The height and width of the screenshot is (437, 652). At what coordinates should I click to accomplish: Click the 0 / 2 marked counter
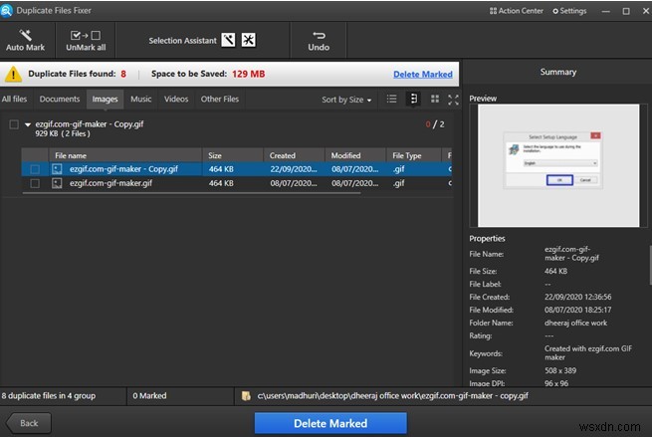435,124
